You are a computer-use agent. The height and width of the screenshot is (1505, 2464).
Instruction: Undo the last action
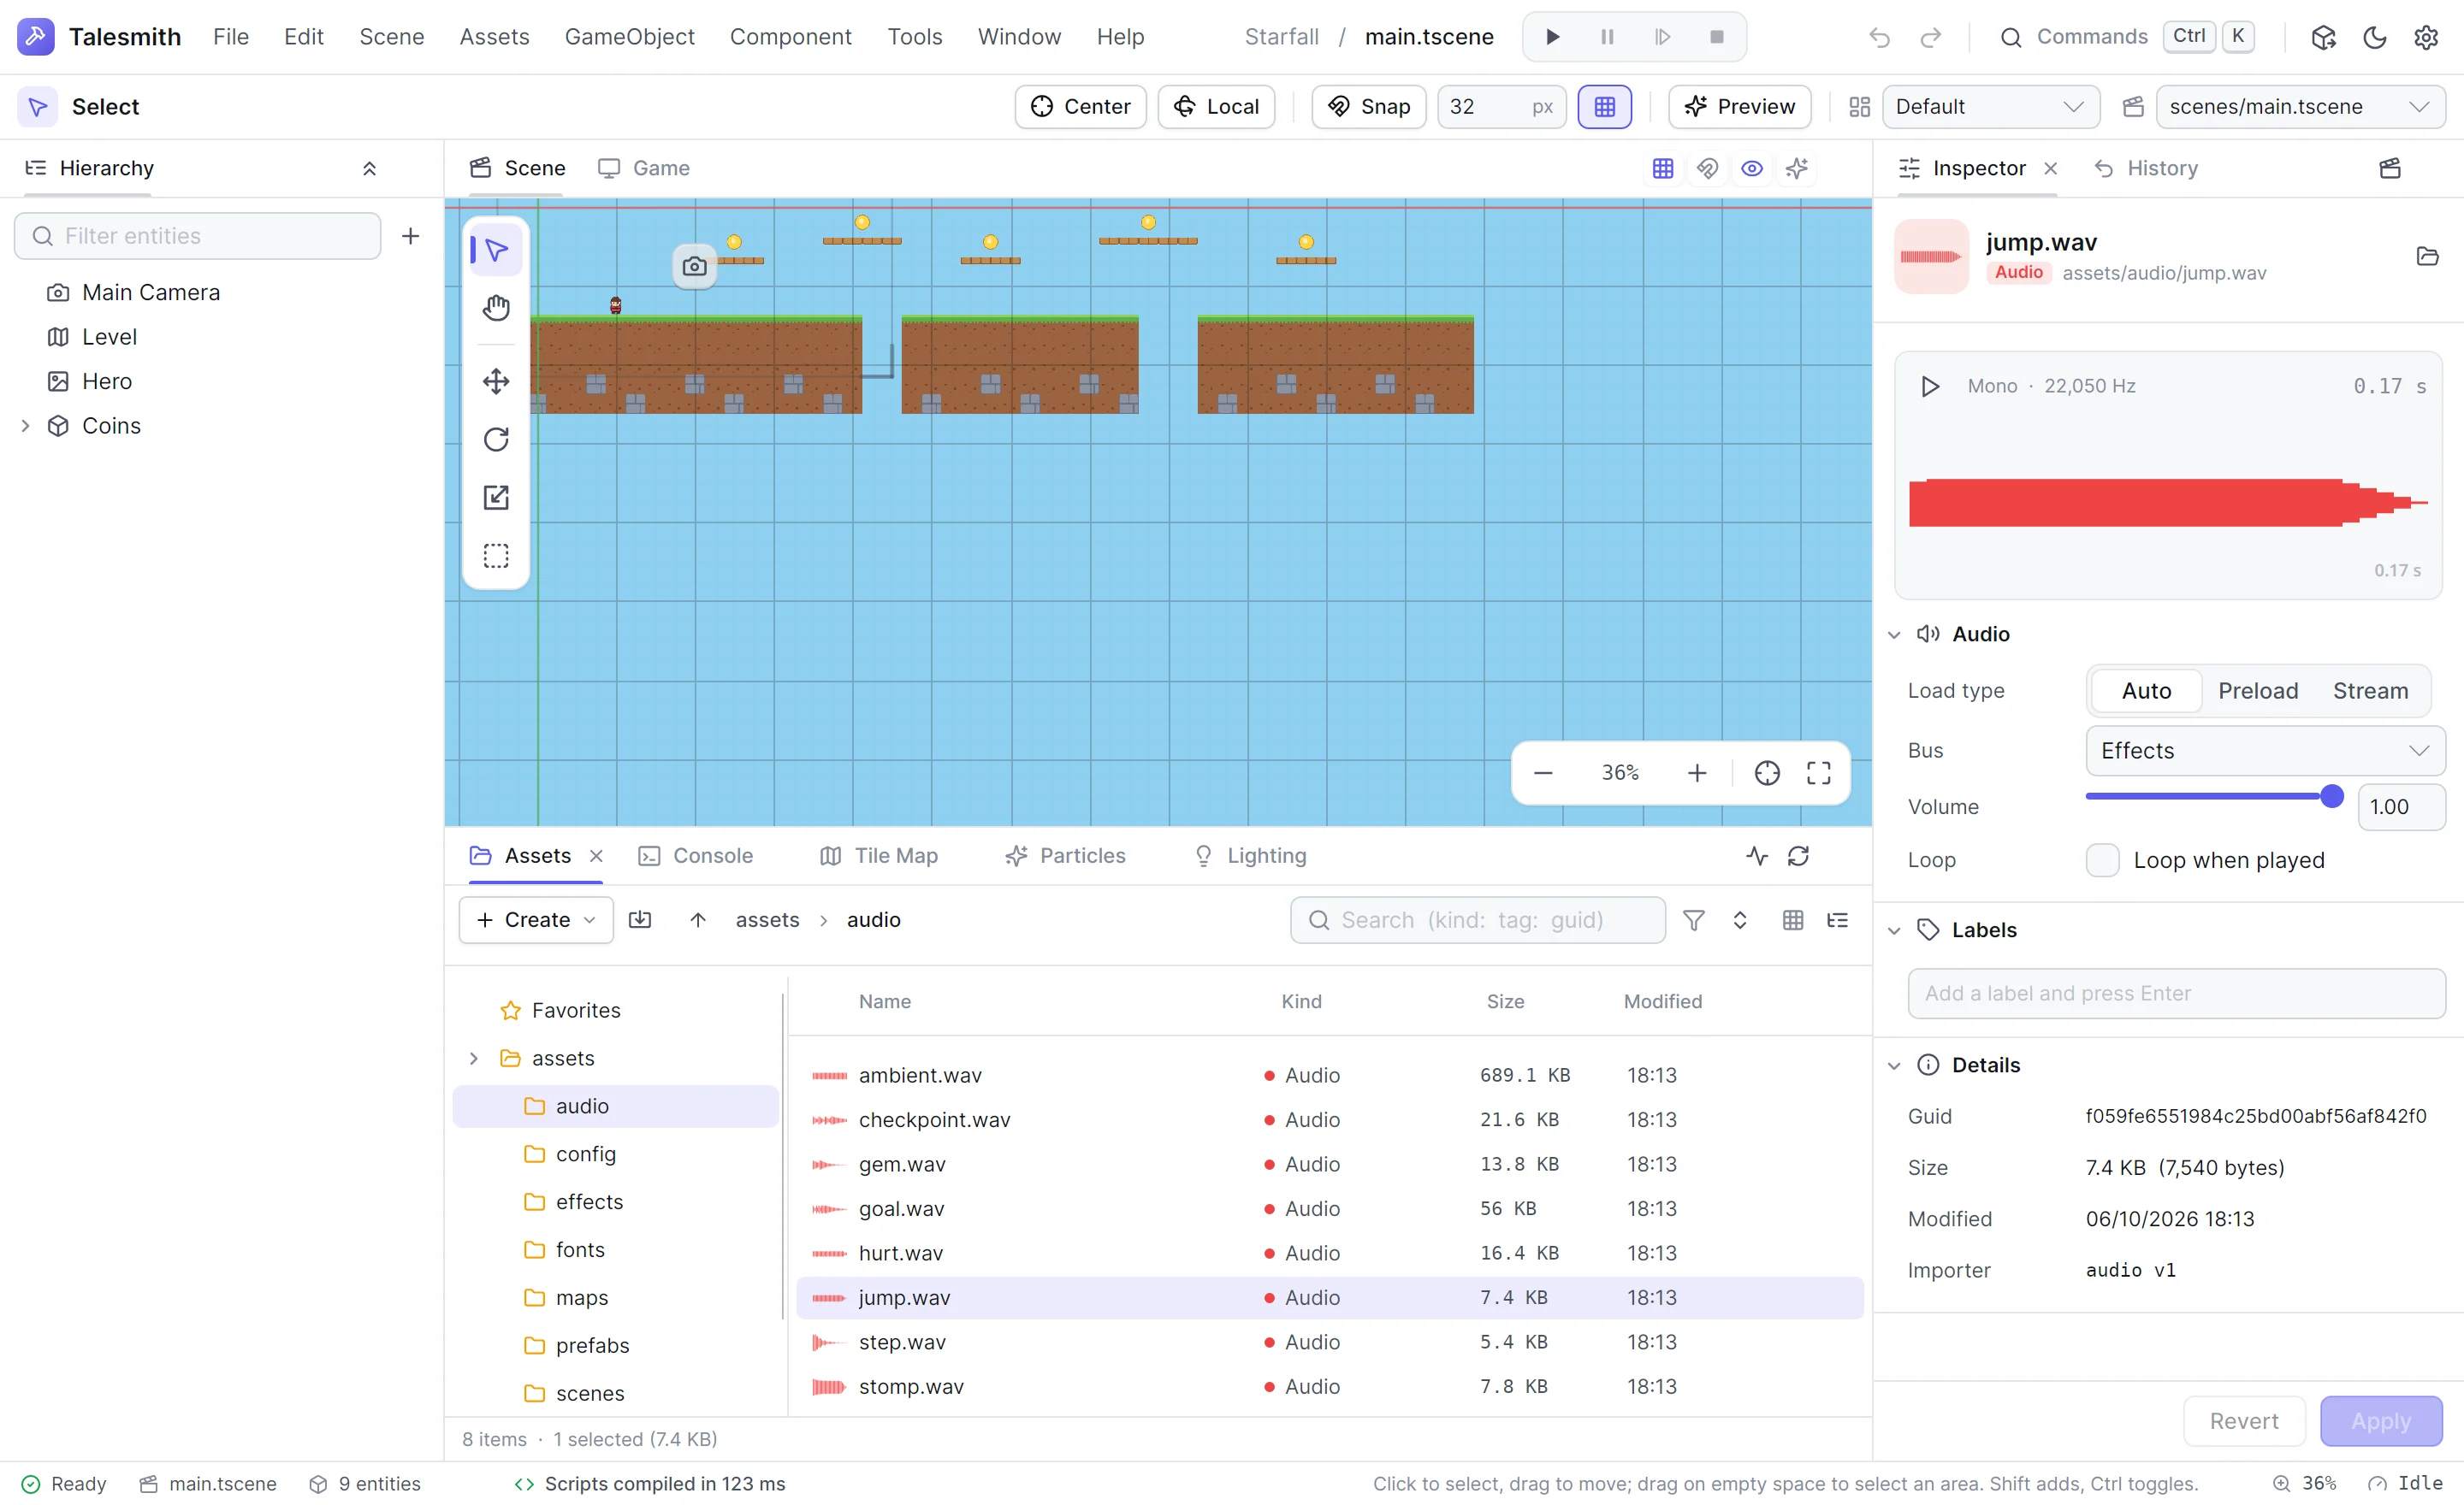click(x=1879, y=37)
